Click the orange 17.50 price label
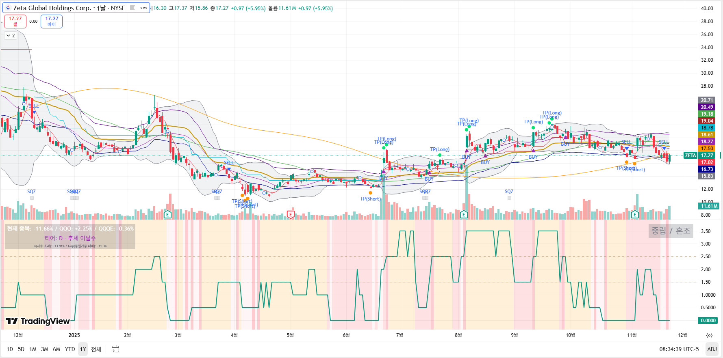This screenshot has width=723, height=358. point(707,149)
